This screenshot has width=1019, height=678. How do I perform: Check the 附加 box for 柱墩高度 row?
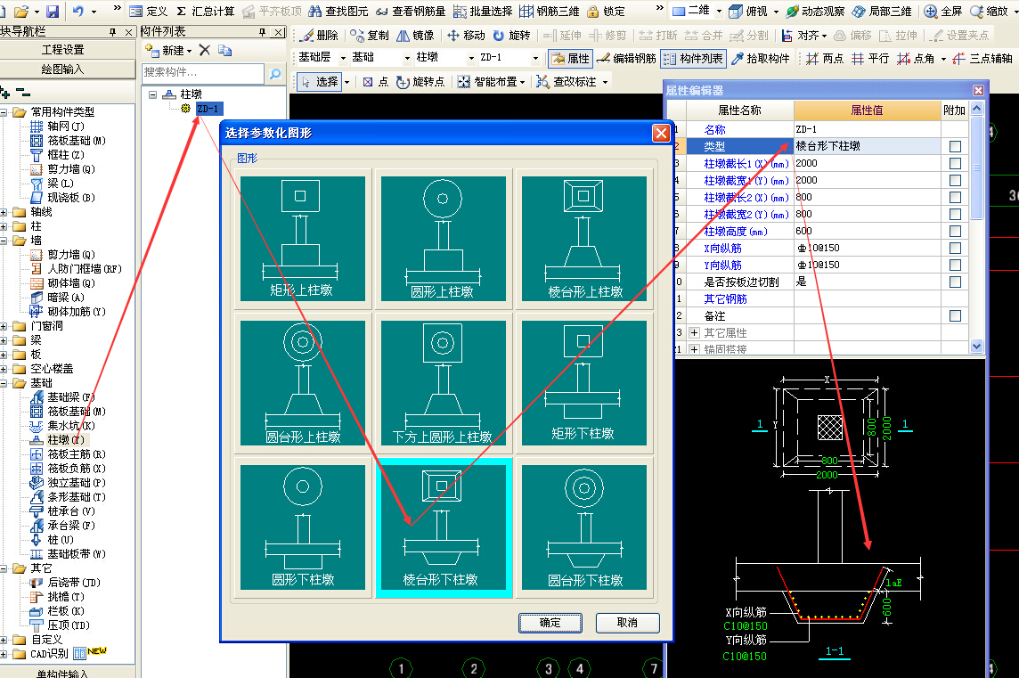click(x=955, y=231)
